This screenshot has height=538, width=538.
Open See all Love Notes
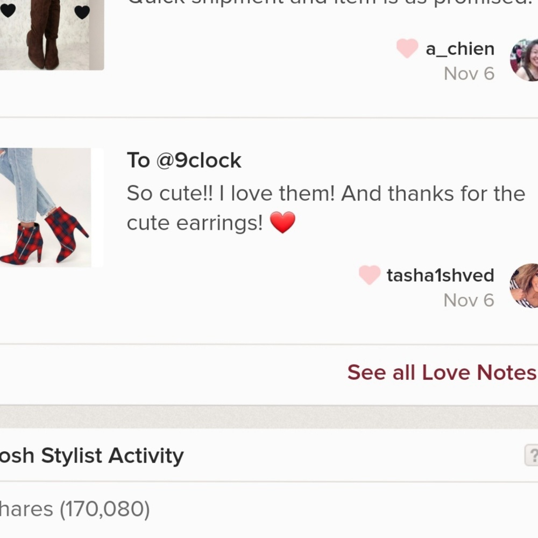(442, 372)
